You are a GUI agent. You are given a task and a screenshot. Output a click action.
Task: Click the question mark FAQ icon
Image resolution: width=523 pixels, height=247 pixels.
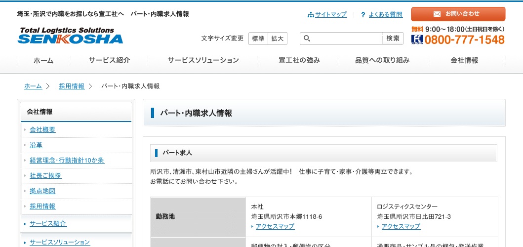[363, 15]
